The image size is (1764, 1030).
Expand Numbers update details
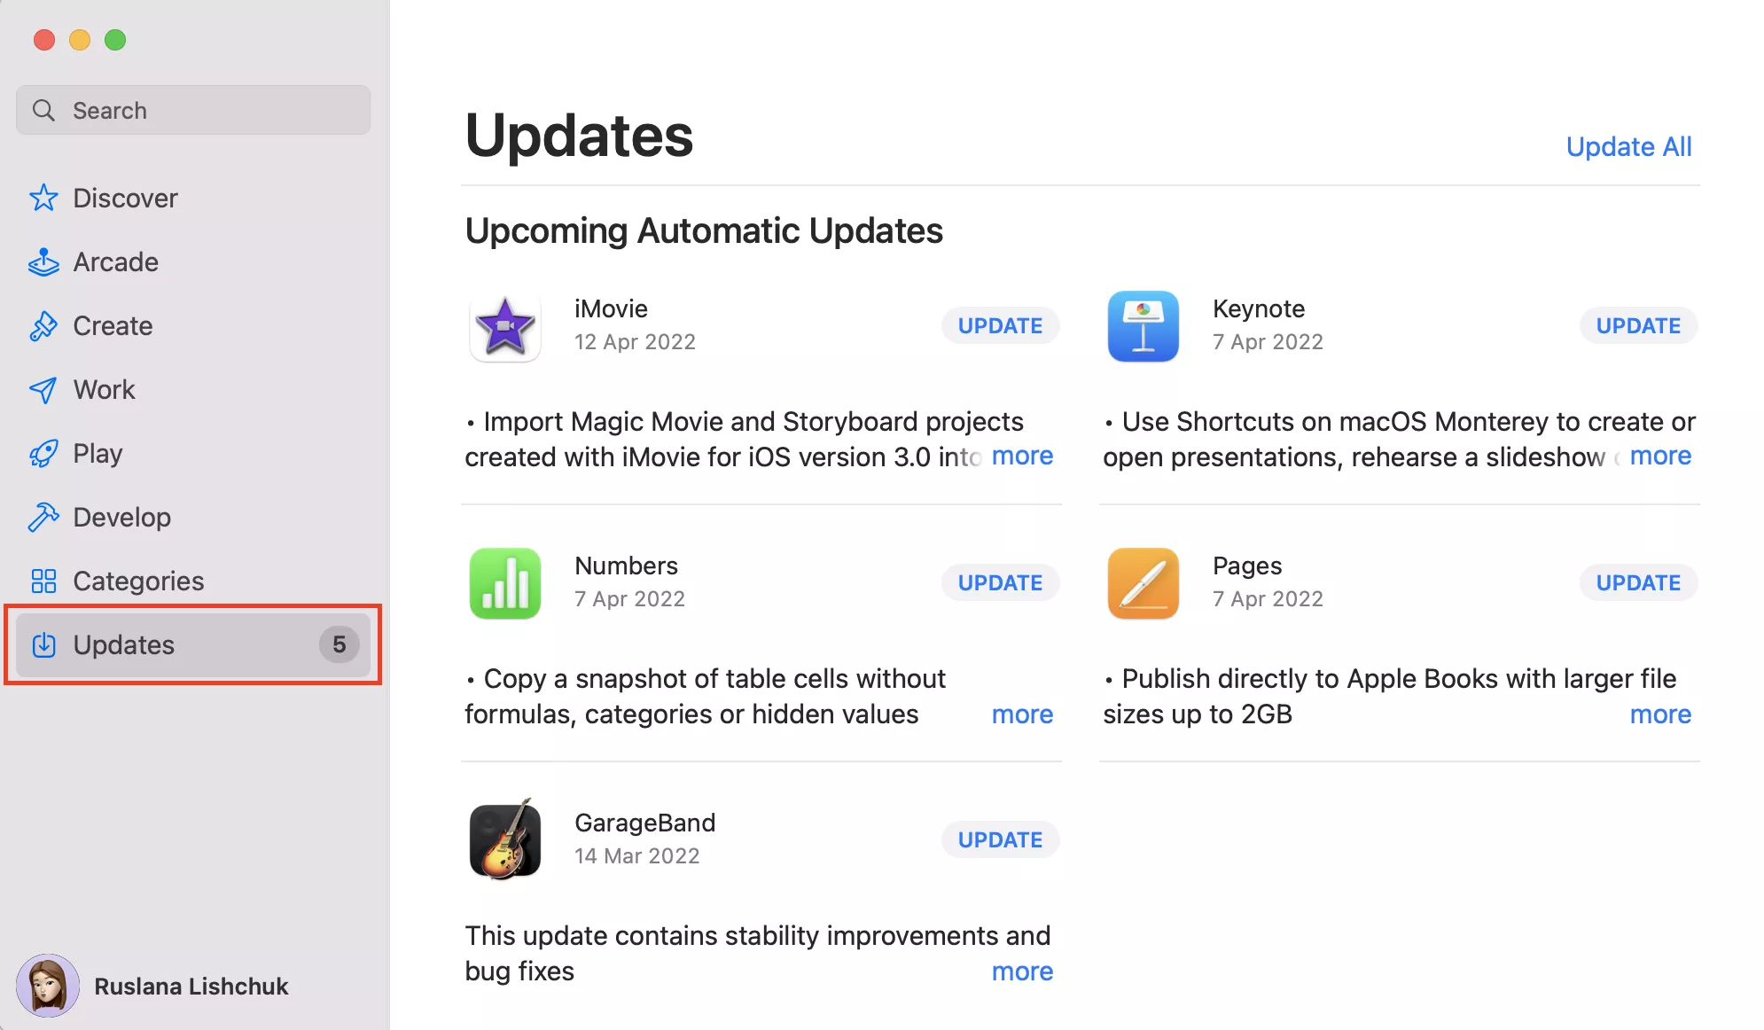1022,713
